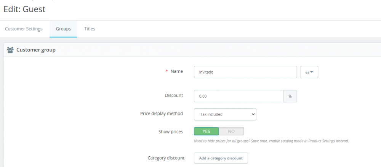This screenshot has width=381, height=167.
Task: Click the Edit: Guest page heading
Action: coord(24,10)
